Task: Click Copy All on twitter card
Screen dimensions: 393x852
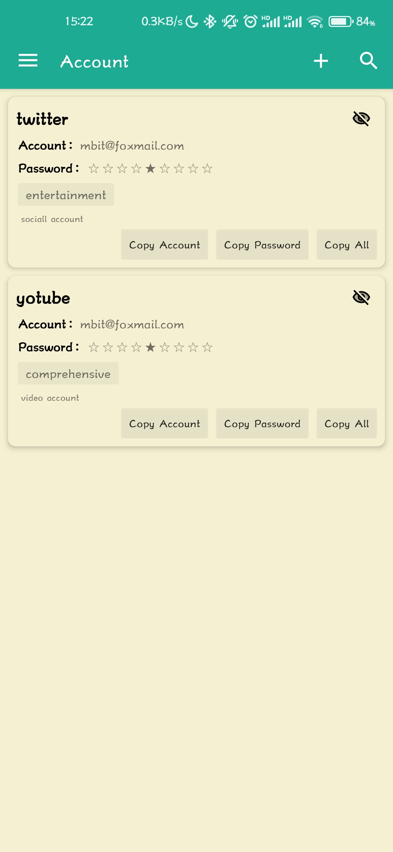Action: click(x=347, y=245)
